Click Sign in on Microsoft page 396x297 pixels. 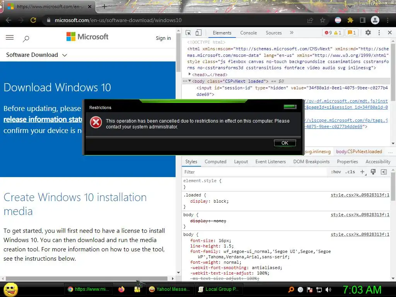(x=163, y=38)
